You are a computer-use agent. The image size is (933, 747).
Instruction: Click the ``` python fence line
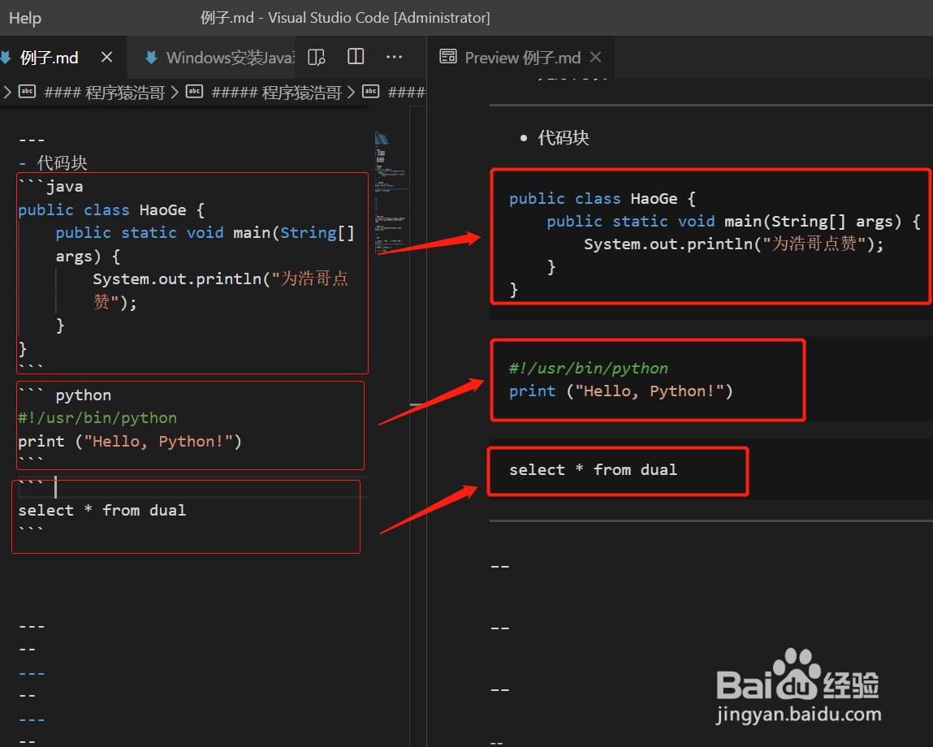click(x=65, y=395)
